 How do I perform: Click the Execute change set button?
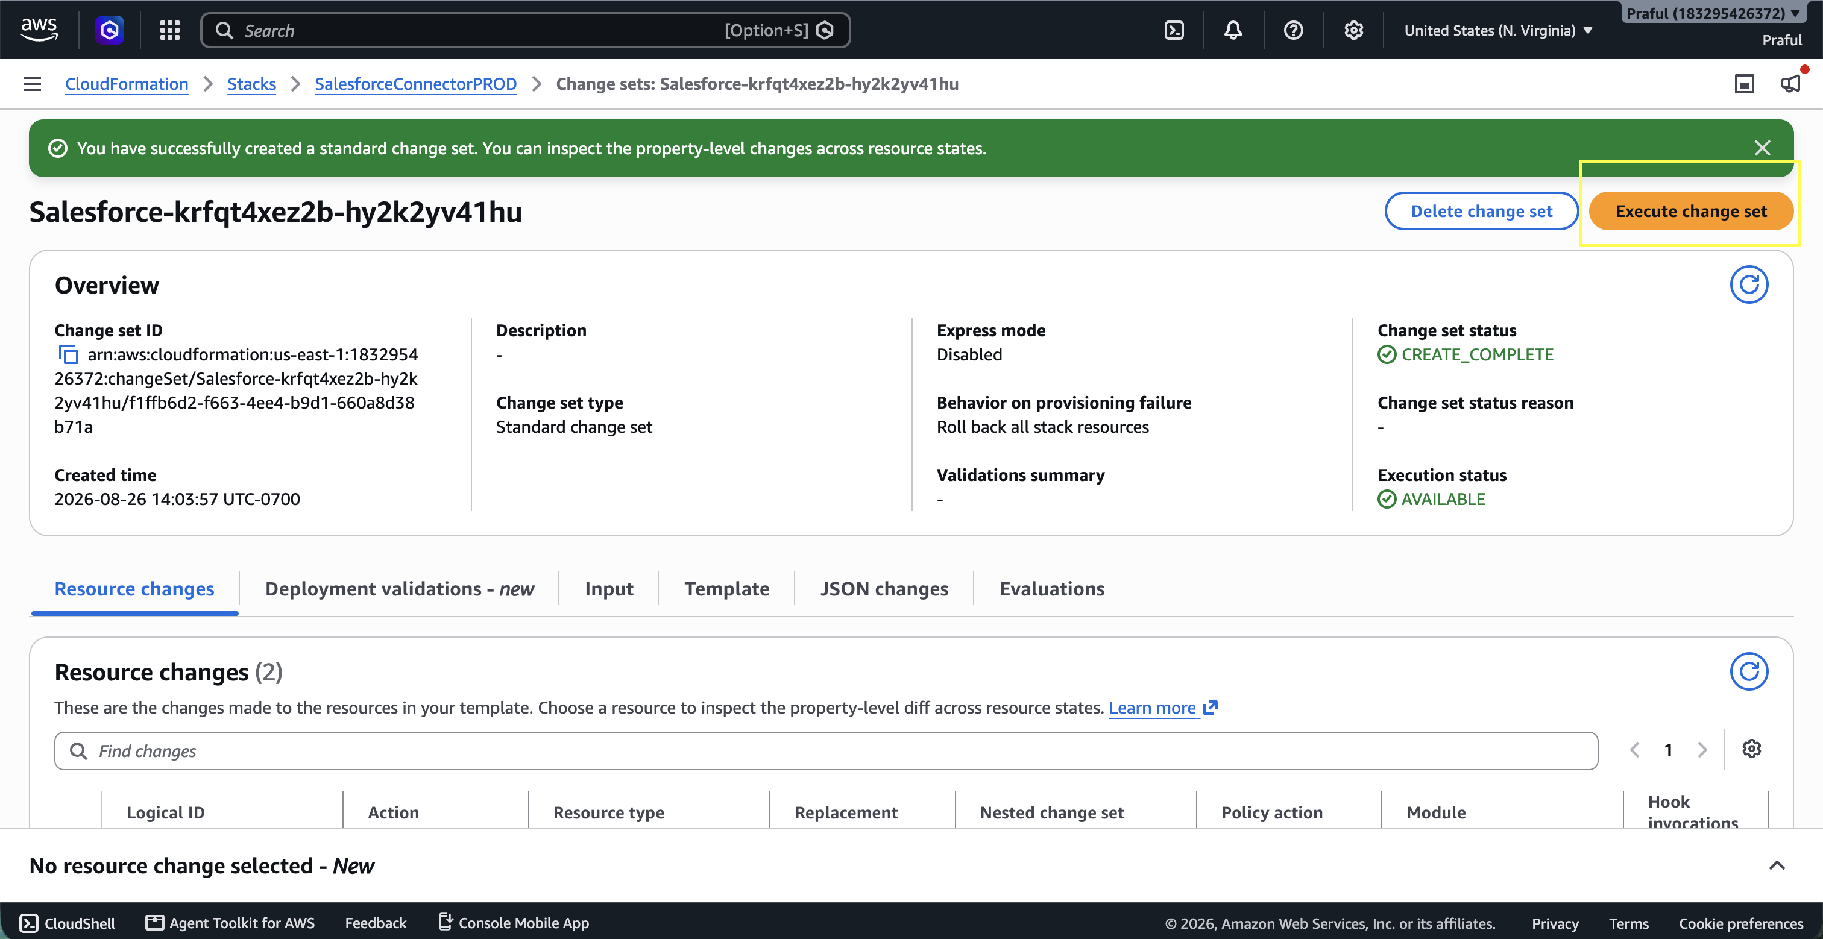(1692, 211)
